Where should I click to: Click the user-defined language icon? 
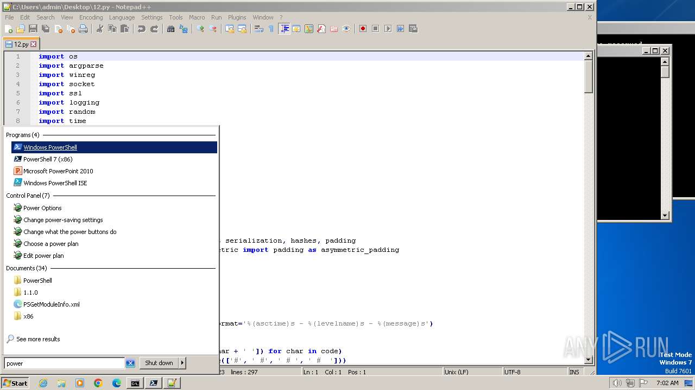(296, 29)
